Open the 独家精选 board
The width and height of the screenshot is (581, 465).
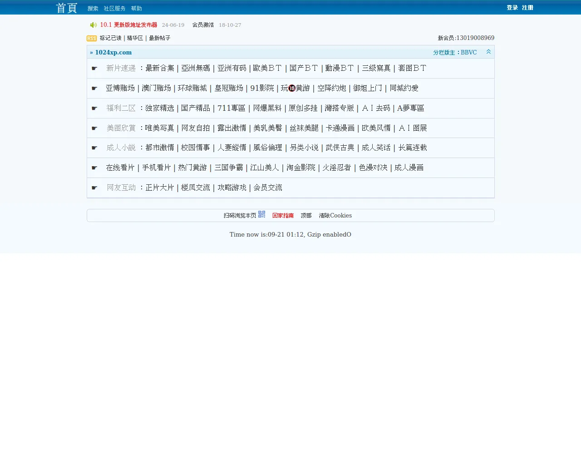point(160,108)
